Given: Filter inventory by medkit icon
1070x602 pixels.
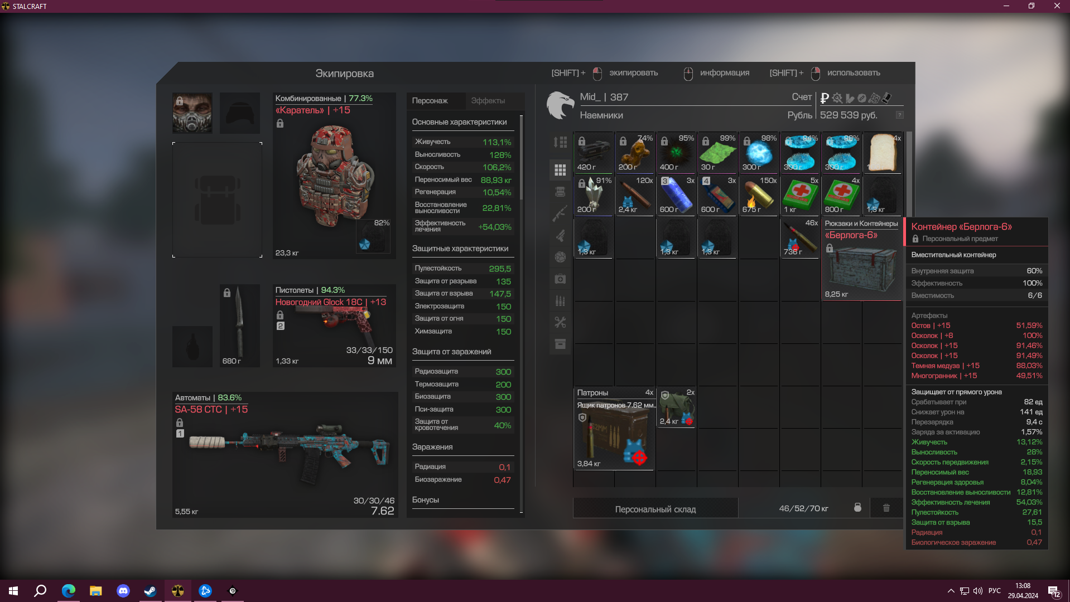Looking at the screenshot, I should click(560, 279).
